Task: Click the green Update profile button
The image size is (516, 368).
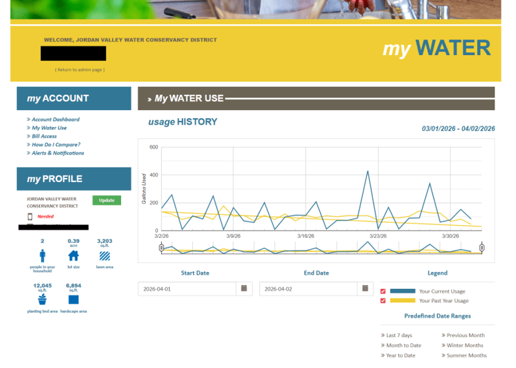Action: 107,200
